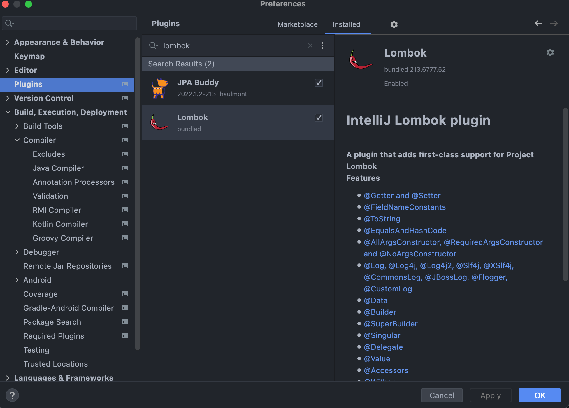Image resolution: width=569 pixels, height=408 pixels.
Task: Collapse the Compiler tree node
Action: click(x=17, y=140)
